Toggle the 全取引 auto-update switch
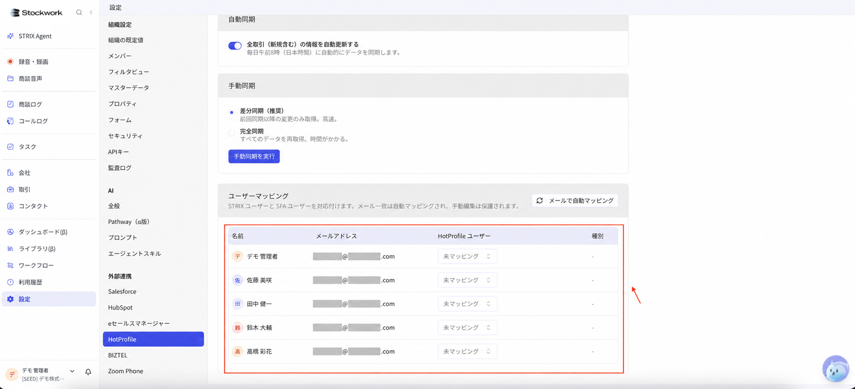This screenshot has width=855, height=389. click(235, 46)
